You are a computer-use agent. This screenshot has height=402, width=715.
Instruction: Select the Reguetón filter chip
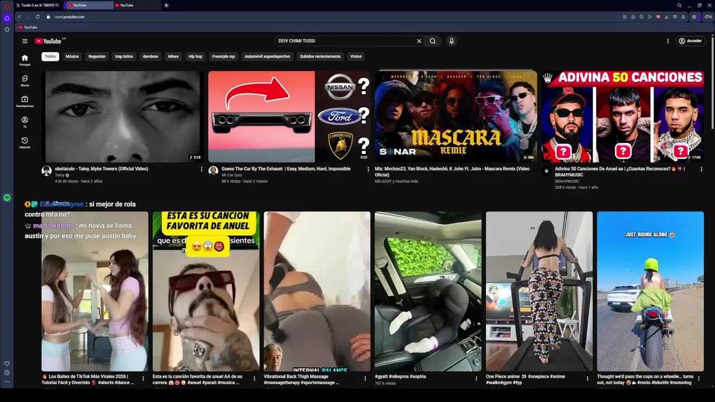97,56
